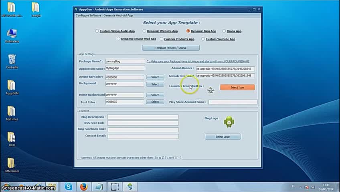
Task: Click Select for Action Bar Color
Action: (155, 77)
